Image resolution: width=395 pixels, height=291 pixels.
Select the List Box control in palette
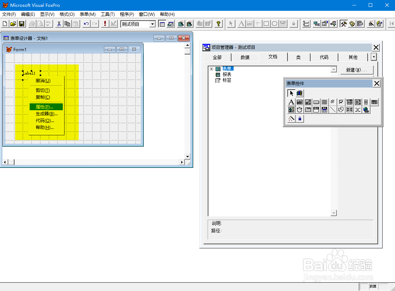click(x=358, y=102)
